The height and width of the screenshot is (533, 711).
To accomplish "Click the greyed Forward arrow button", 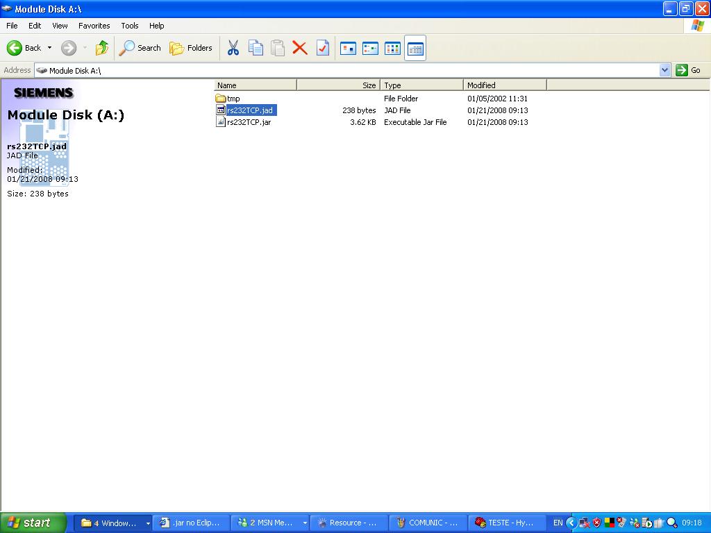I will point(69,48).
